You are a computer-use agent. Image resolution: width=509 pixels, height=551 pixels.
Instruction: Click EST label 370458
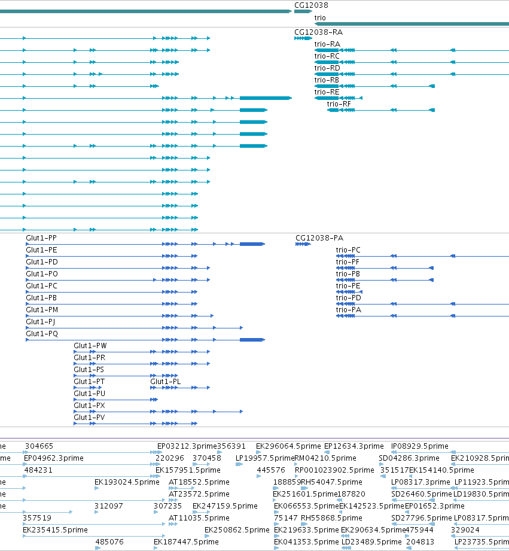[x=207, y=458]
